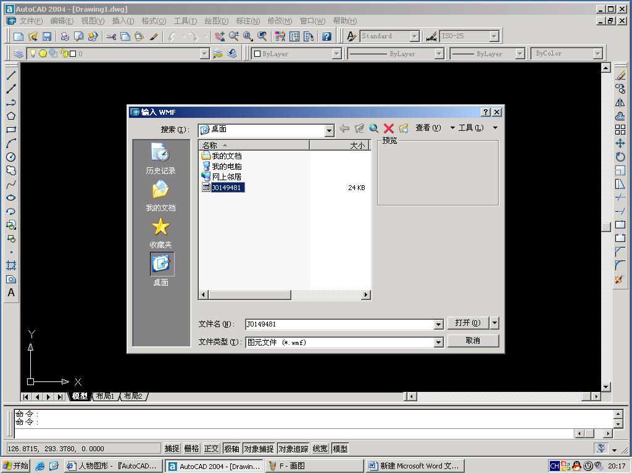Viewport: 632px width, 474px height.
Task: Select the Line draw tool
Action: pyautogui.click(x=11, y=75)
